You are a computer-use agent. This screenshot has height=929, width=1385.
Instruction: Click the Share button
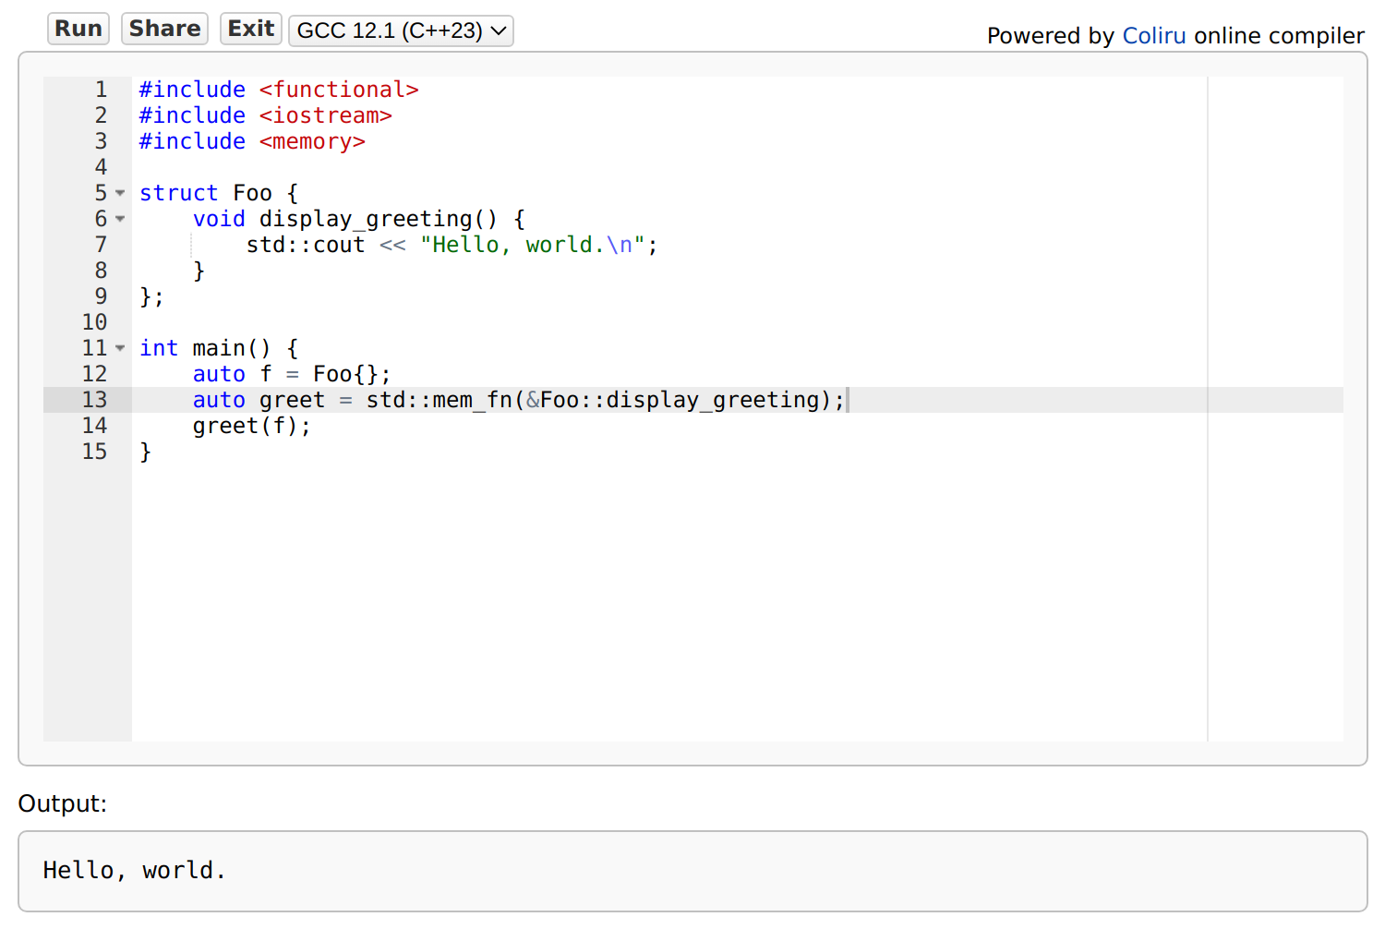pos(164,29)
